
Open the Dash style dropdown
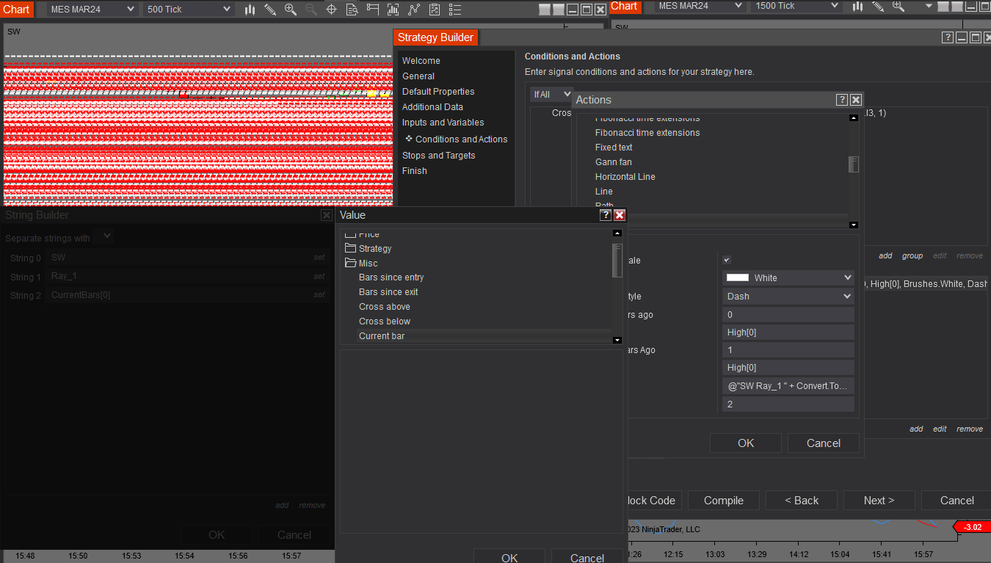click(x=788, y=297)
